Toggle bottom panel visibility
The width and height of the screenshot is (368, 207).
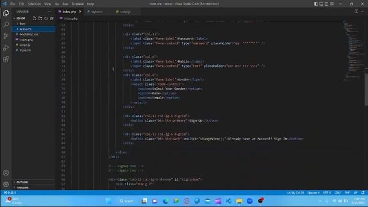321,4
